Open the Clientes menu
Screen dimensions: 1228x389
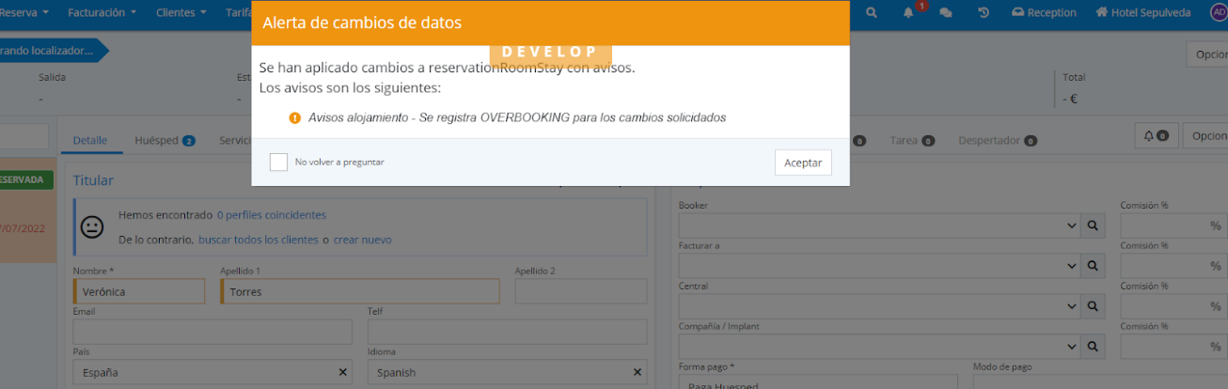[181, 13]
